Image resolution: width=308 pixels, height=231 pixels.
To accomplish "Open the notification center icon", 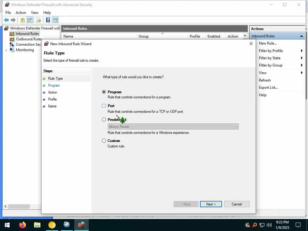I will (298, 225).
